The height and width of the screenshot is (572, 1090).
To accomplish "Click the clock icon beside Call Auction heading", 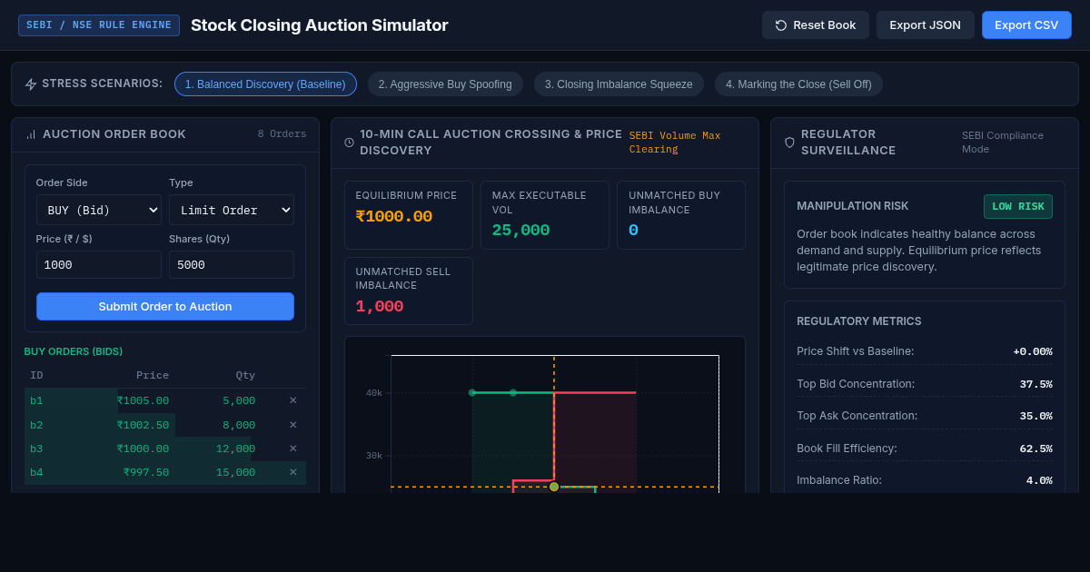I will coord(350,143).
